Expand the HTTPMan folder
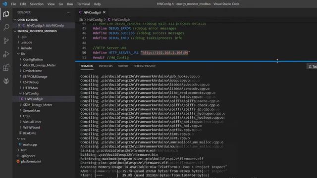 tap(21, 88)
